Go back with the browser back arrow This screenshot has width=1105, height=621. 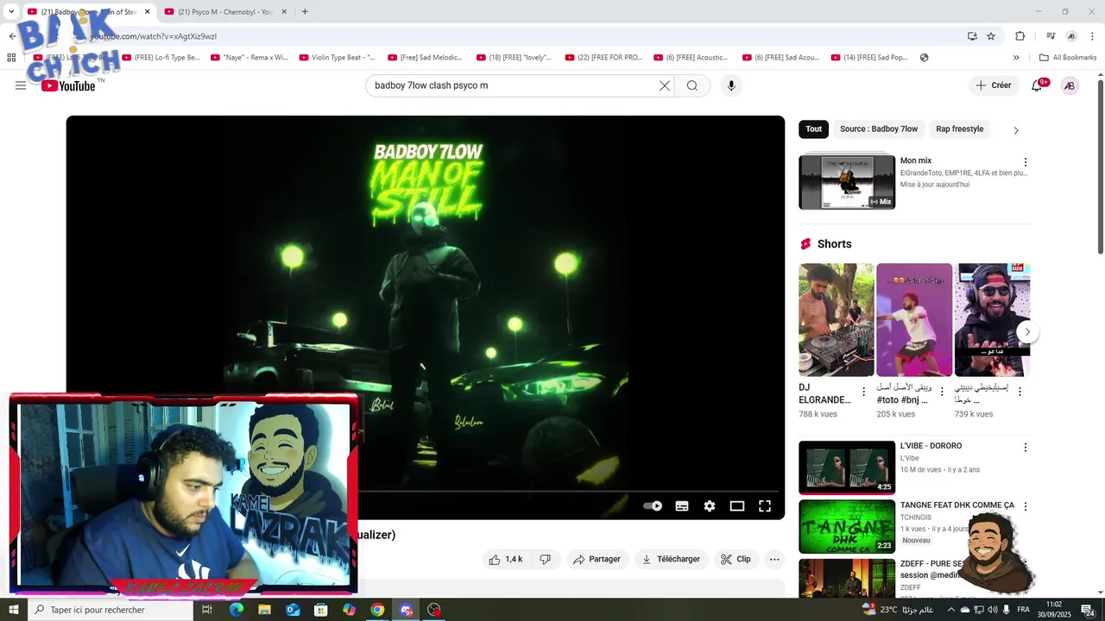12,36
